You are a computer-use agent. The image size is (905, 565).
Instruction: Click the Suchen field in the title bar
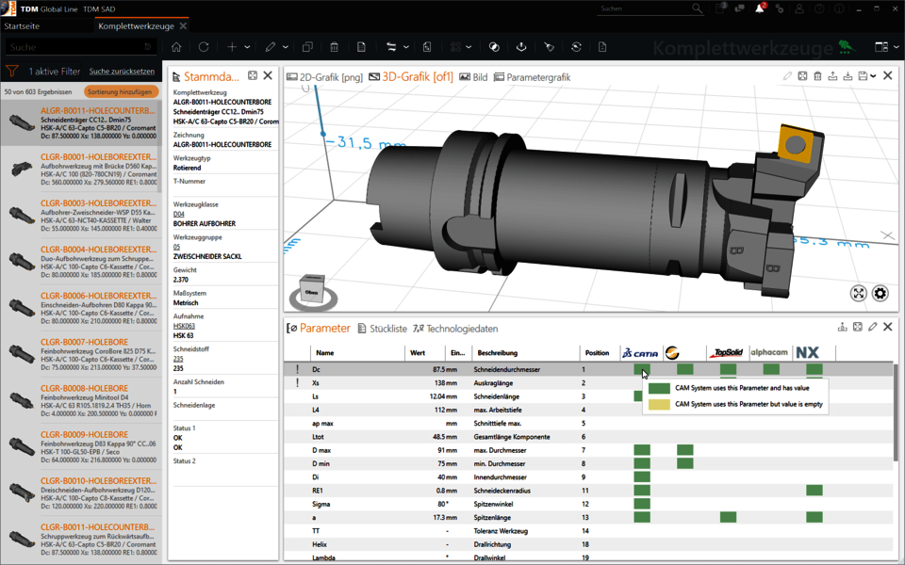coord(644,8)
